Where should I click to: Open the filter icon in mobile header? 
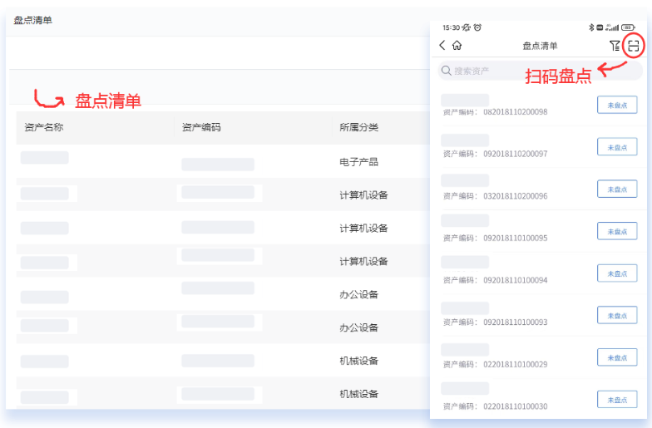(x=615, y=46)
